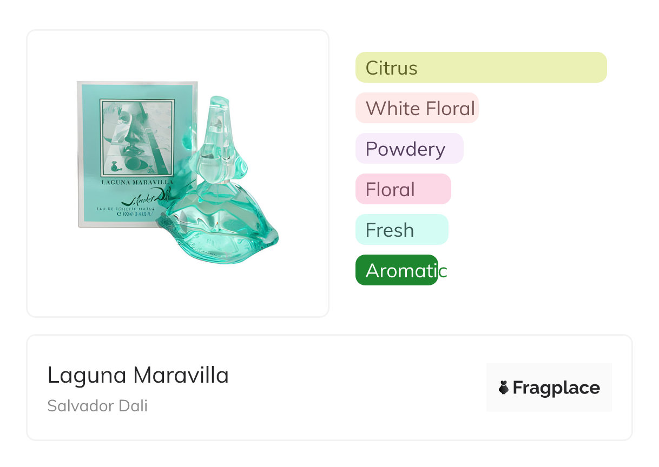659x467 pixels.
Task: Click the Laguna Maravilla text on the box
Action: [137, 183]
